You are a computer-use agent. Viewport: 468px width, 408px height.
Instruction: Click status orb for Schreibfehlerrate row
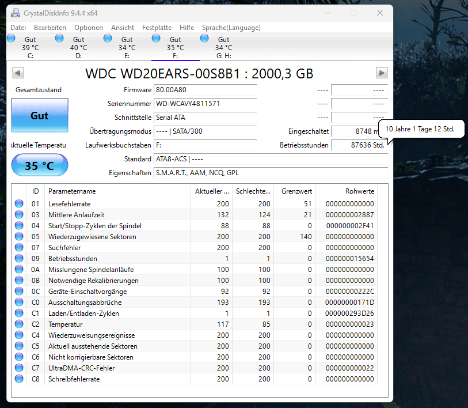pyautogui.click(x=19, y=379)
